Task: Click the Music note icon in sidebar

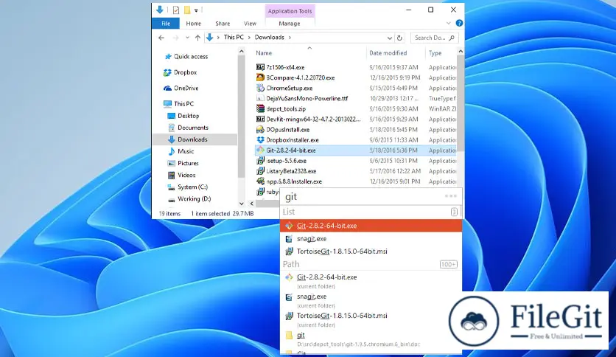Action: [x=171, y=151]
